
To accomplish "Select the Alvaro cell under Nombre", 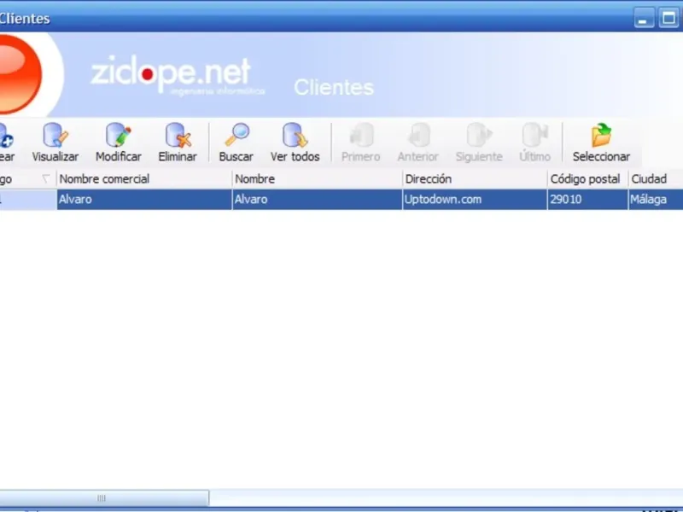I will [x=317, y=200].
